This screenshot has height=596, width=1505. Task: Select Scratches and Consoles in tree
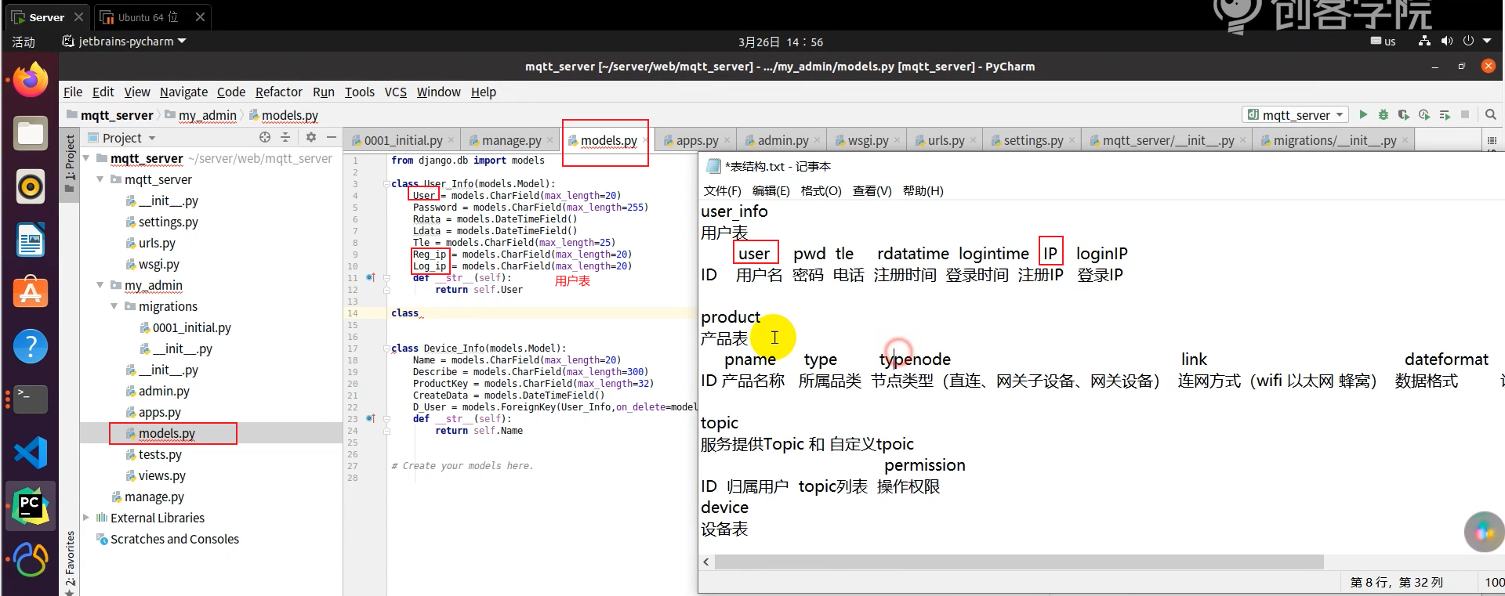(x=174, y=539)
